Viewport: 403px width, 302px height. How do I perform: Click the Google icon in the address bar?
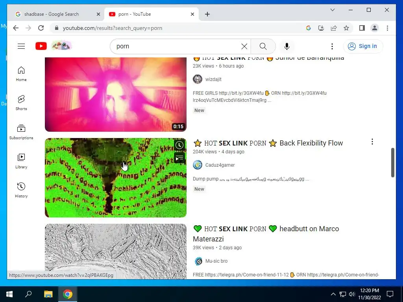(x=309, y=28)
